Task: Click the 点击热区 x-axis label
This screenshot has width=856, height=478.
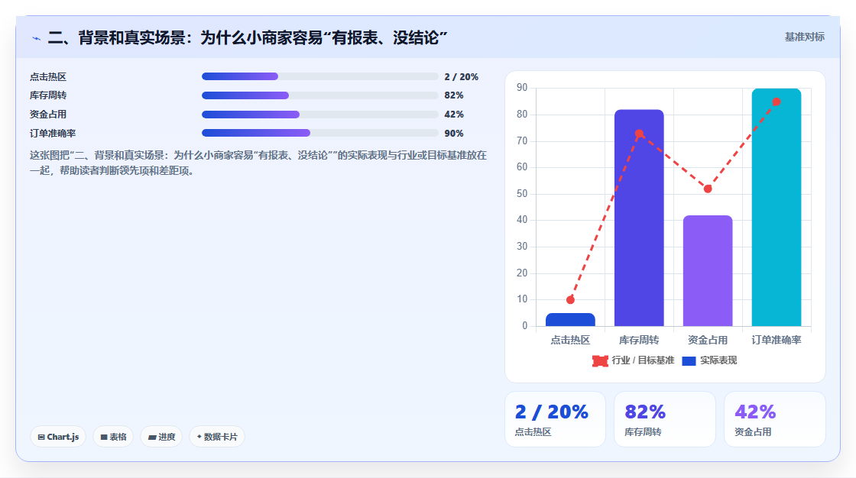Action: 570,340
